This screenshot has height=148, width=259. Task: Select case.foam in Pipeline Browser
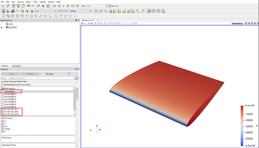point(12,27)
